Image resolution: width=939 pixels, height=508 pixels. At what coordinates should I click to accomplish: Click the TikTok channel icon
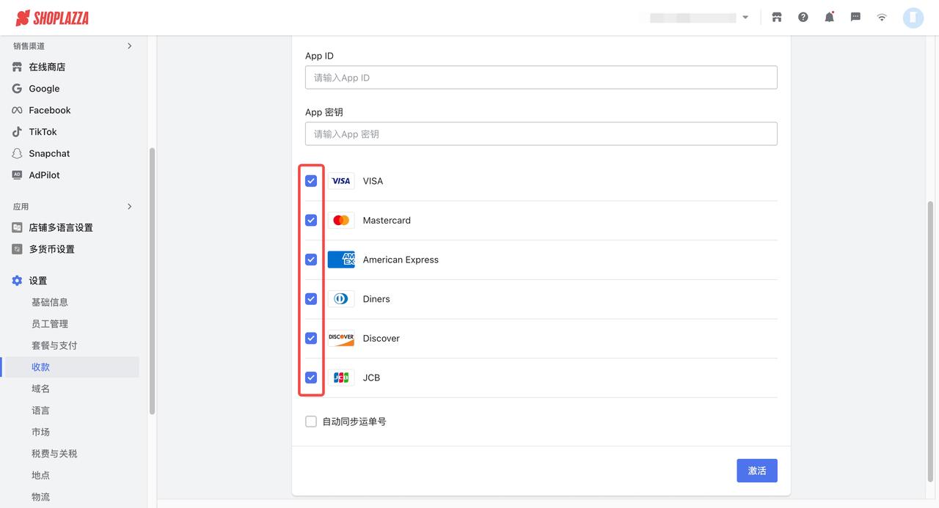17,132
